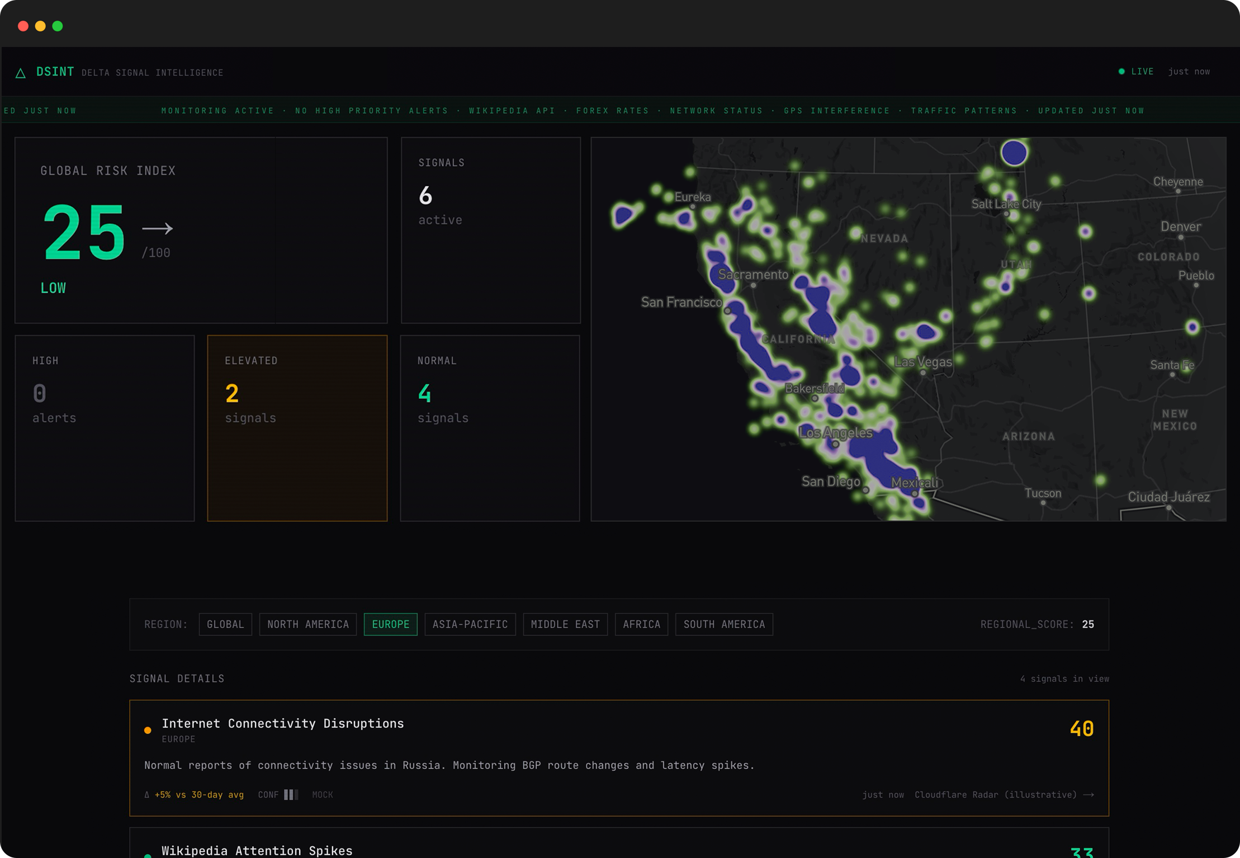The height and width of the screenshot is (858, 1240).
Task: Choose the AFRICA region button
Action: point(641,624)
